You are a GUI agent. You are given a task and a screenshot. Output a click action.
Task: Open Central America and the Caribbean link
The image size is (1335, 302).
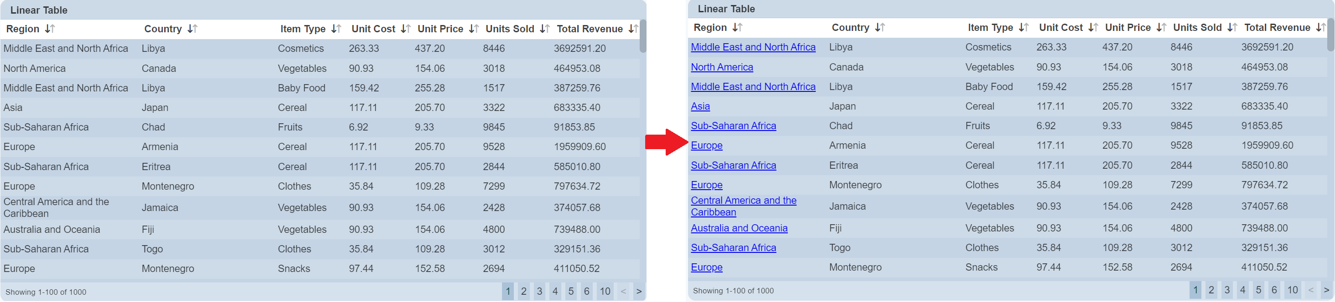743,206
